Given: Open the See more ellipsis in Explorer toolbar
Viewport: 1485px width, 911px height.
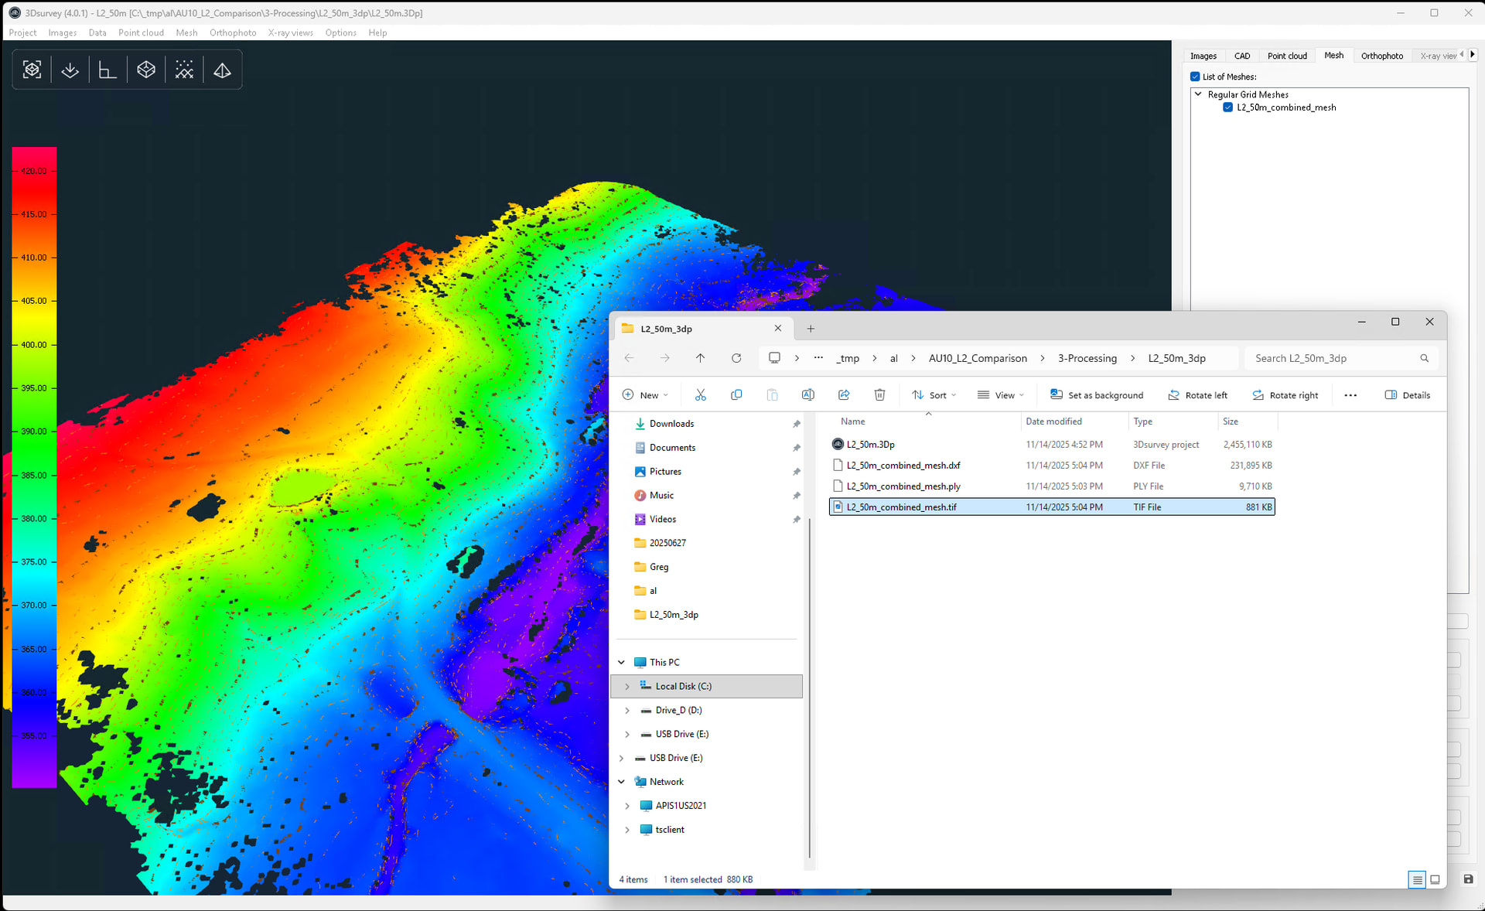Looking at the screenshot, I should (x=1350, y=395).
